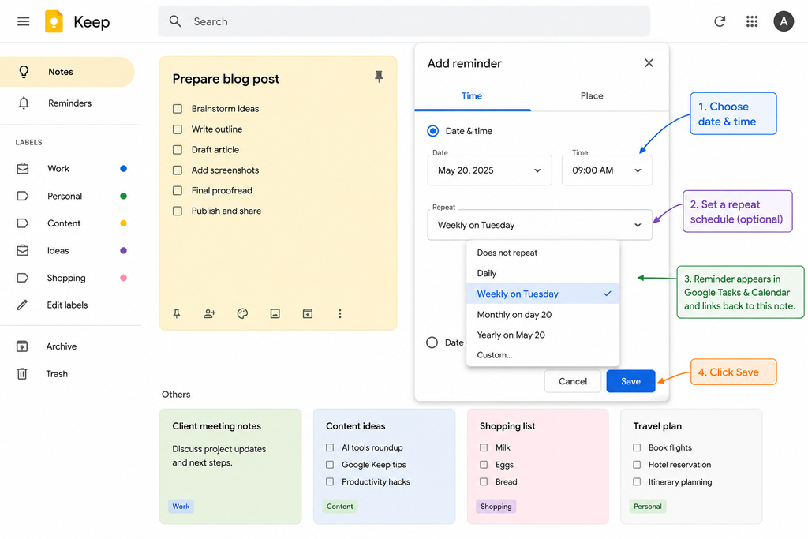The width and height of the screenshot is (808, 539).
Task: Close the Add reminder dialog
Action: click(x=649, y=63)
